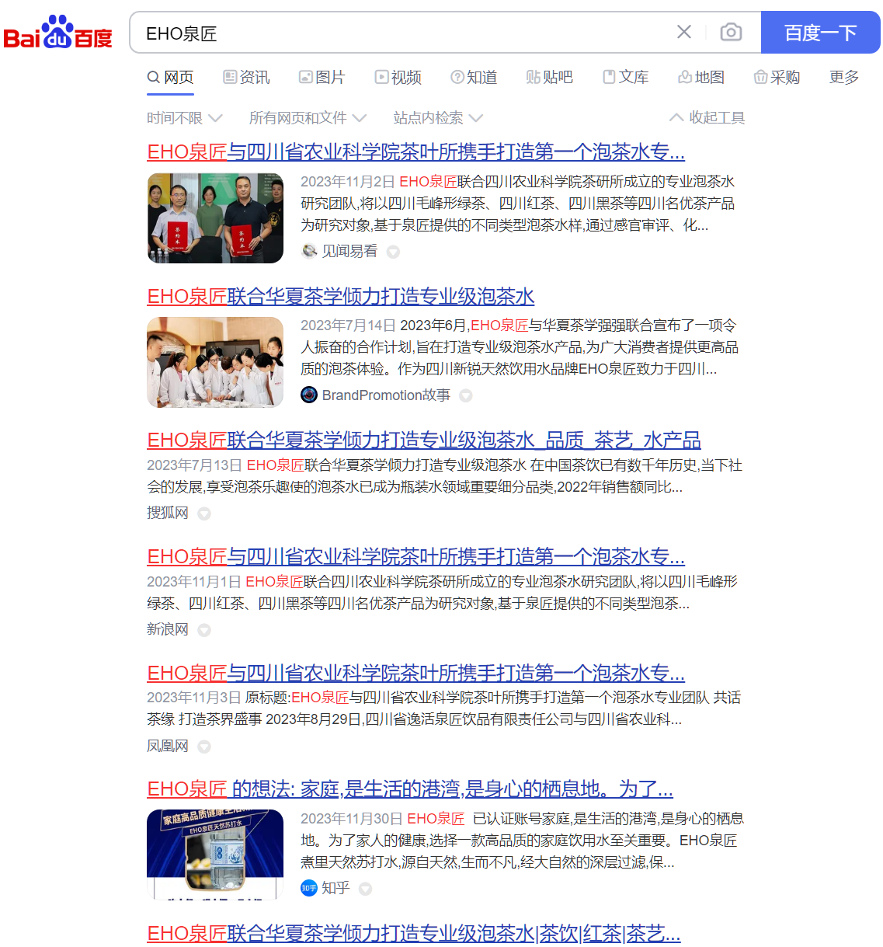Click the EHO泉匠 search input field
The height and width of the screenshot is (947, 883).
pyautogui.click(x=404, y=33)
